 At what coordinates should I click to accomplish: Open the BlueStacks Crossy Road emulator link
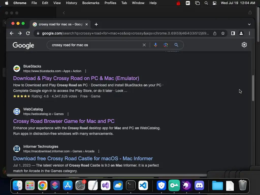76,78
